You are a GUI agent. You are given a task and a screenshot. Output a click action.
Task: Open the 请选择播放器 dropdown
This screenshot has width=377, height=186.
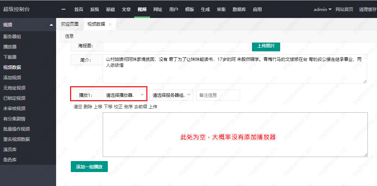(x=124, y=95)
